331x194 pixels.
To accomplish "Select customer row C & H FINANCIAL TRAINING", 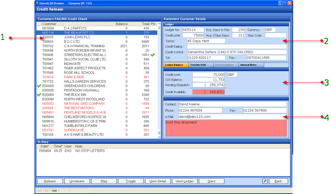I will [97, 46].
